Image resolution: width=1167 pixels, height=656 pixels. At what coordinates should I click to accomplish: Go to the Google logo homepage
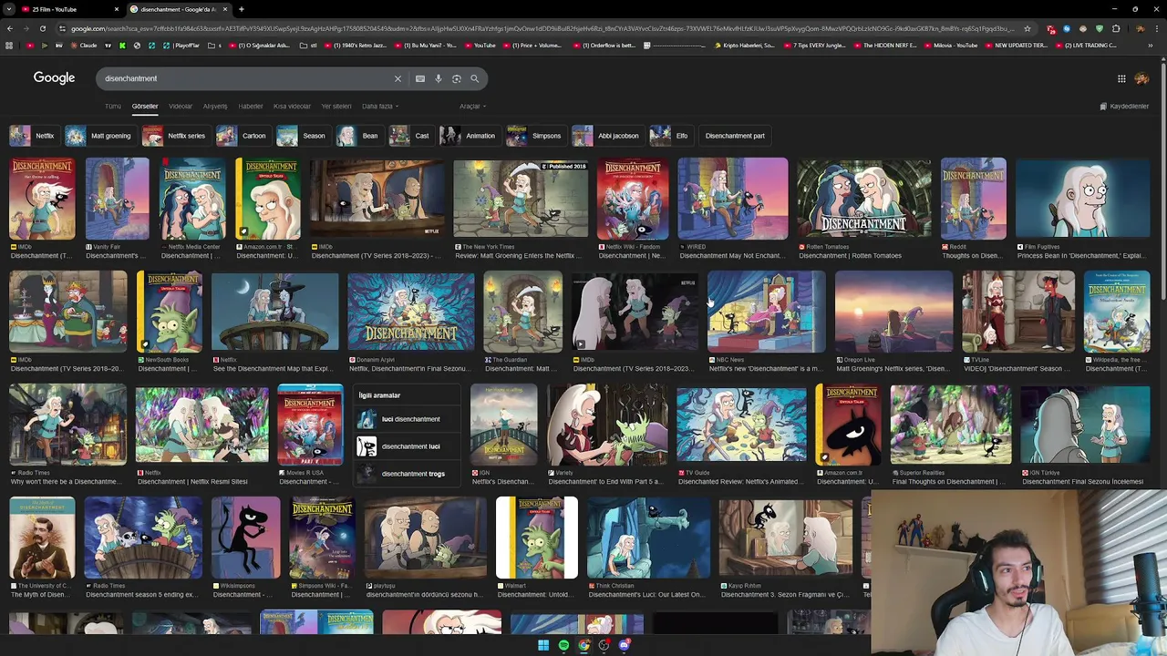[x=55, y=78]
